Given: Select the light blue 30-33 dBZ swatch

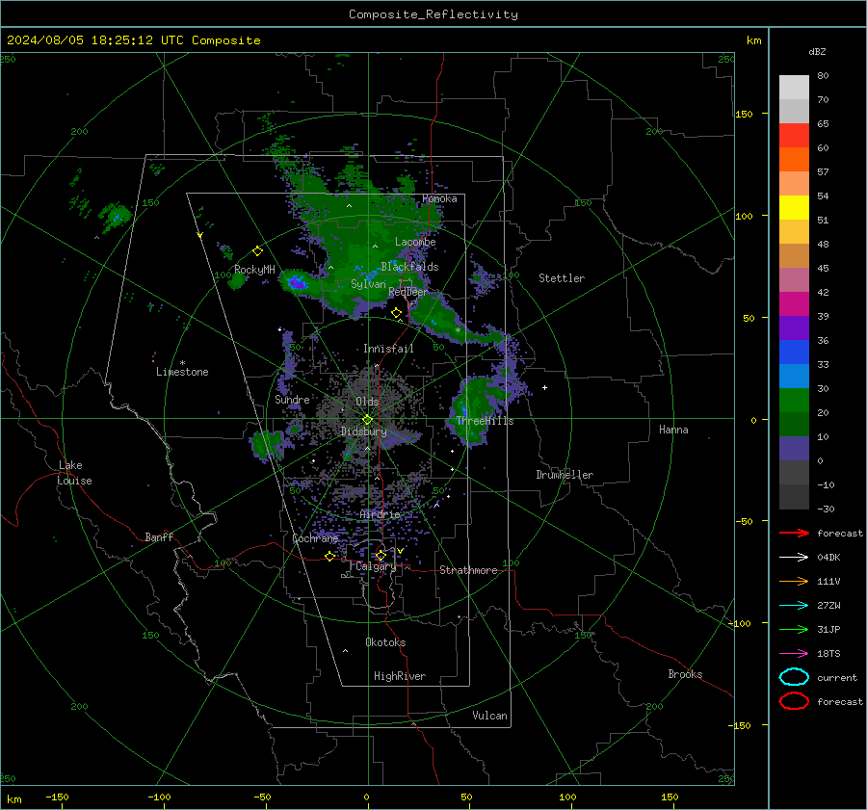Looking at the screenshot, I should tap(794, 376).
